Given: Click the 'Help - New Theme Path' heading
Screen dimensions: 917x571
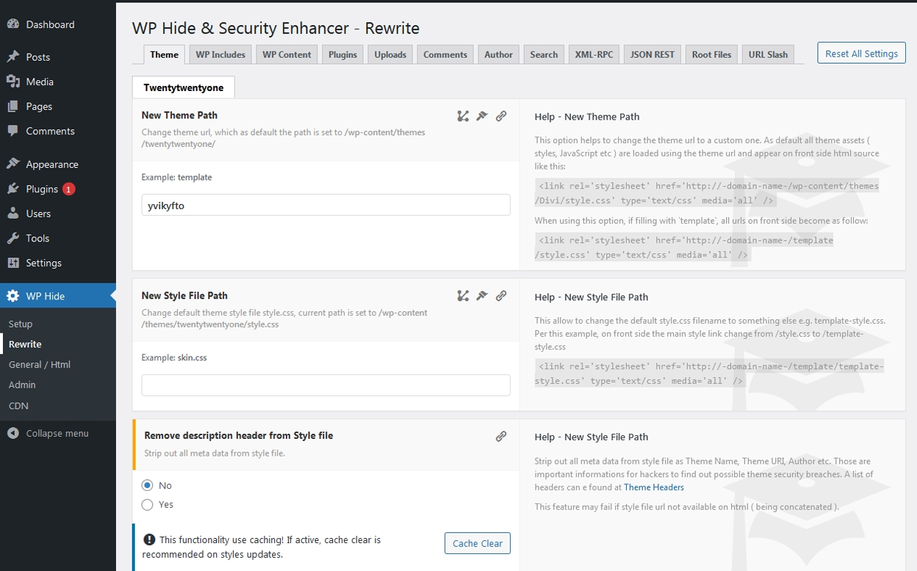Looking at the screenshot, I should click(587, 117).
